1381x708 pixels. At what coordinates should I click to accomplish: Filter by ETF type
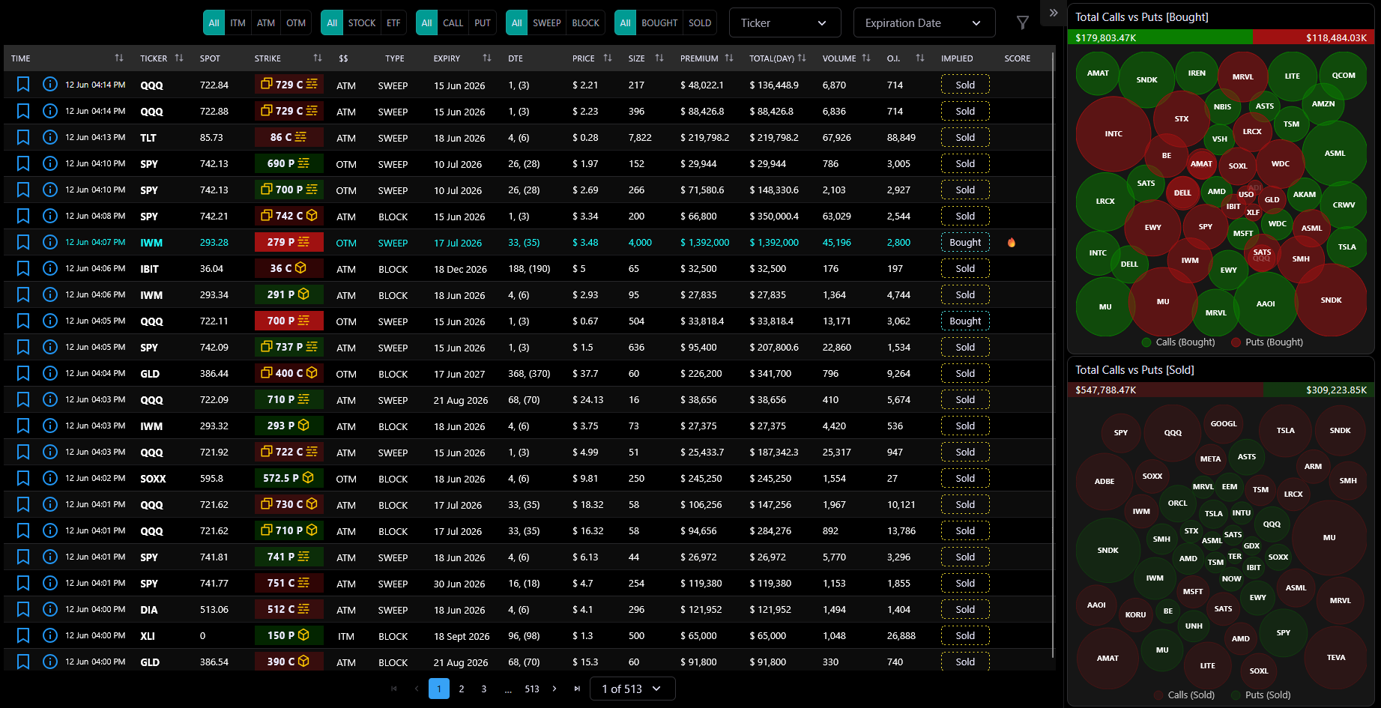tap(393, 22)
